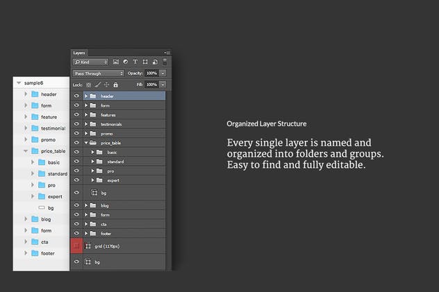Open the Kind filter dropdown
Image resolution: width=439 pixels, height=292 pixels.
(x=90, y=62)
